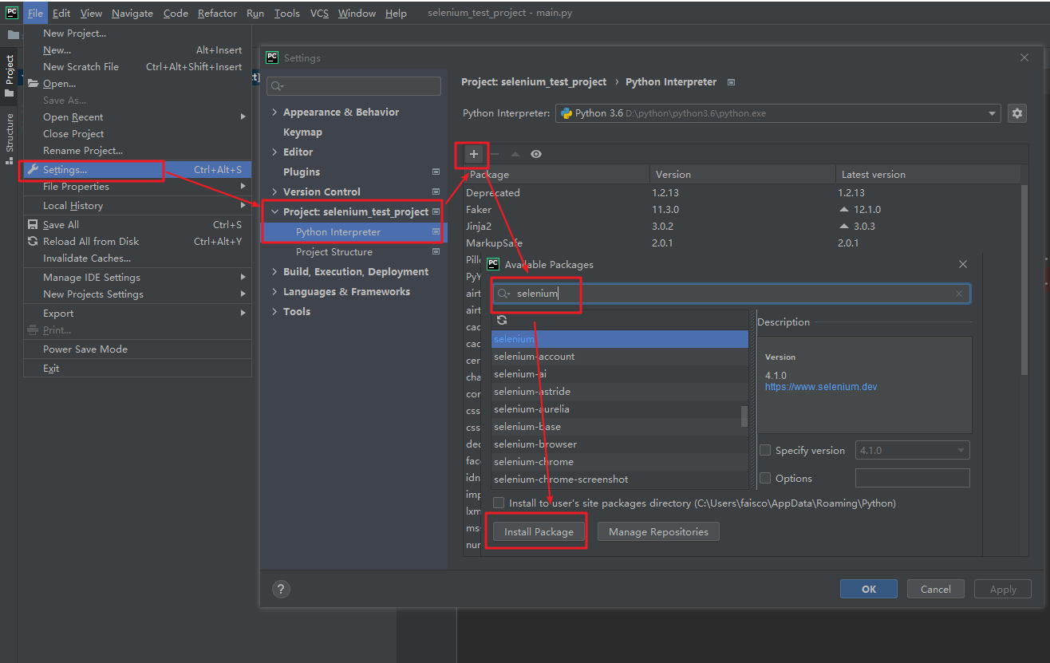Click the reload packages refresh icon
Image resolution: width=1050 pixels, height=663 pixels.
tap(502, 320)
